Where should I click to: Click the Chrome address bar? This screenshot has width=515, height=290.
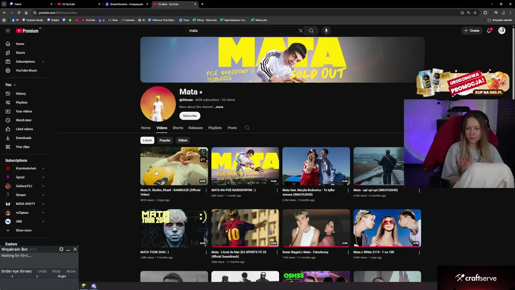pos(245,12)
